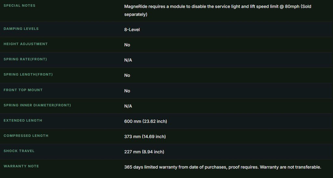
Task: Select the Spring Length No value
Action: coord(127,75)
